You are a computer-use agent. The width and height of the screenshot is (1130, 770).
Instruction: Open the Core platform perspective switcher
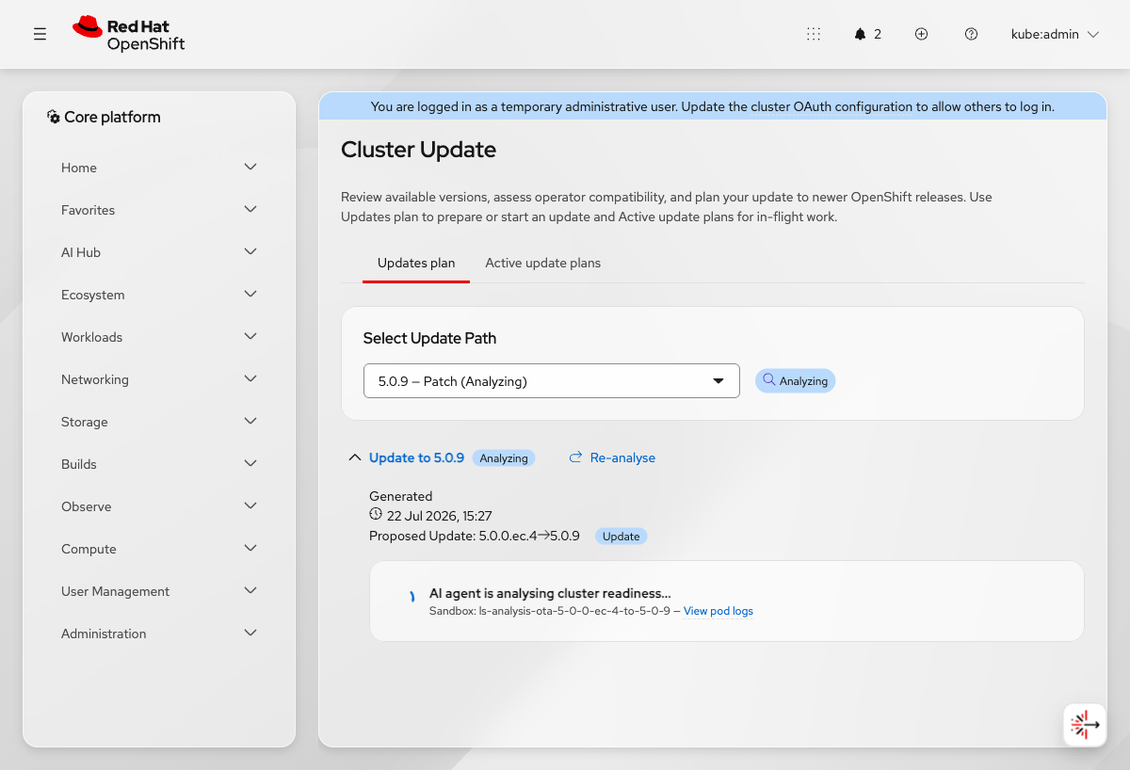click(104, 117)
